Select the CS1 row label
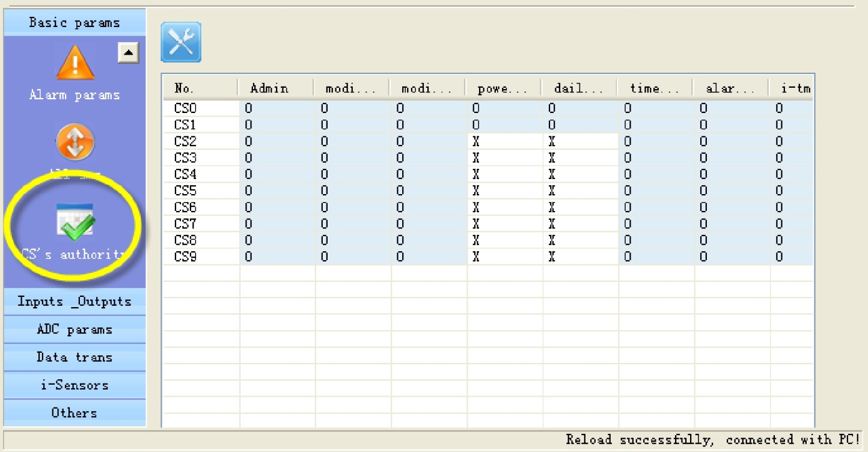The height and width of the screenshot is (452, 868). coord(186,125)
